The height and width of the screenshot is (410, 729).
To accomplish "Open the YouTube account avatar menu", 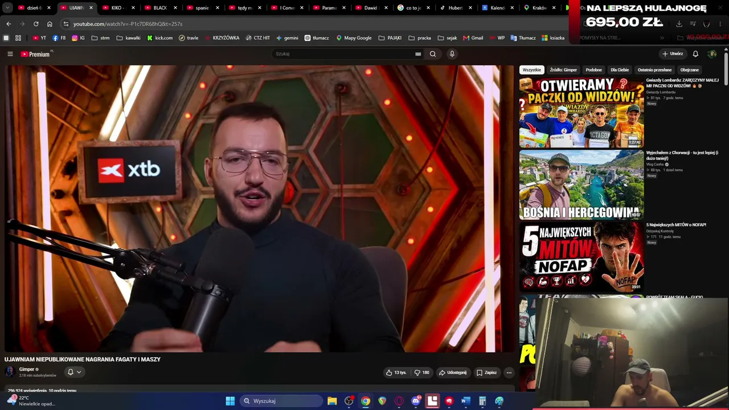I will coord(712,54).
